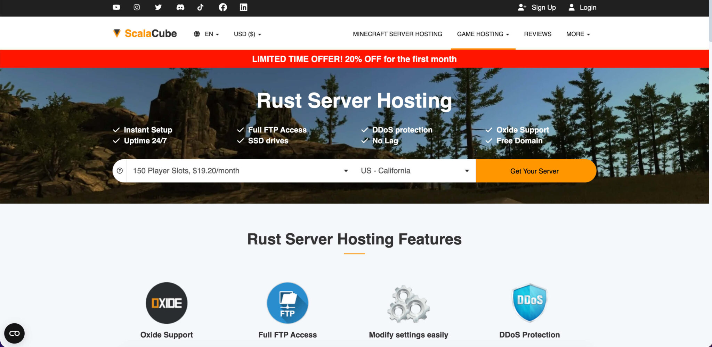712x347 pixels.
Task: Open the USD ($) currency dropdown
Action: (248, 34)
